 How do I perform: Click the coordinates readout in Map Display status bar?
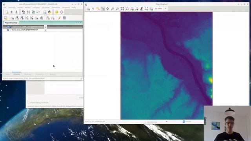(95, 122)
